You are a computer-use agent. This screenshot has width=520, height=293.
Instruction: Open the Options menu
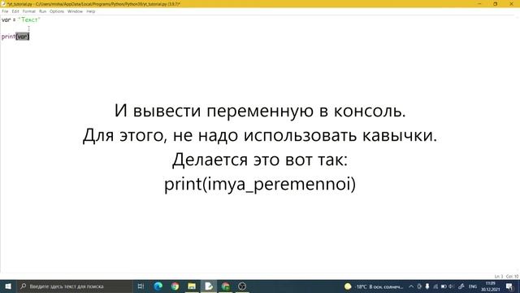point(57,11)
